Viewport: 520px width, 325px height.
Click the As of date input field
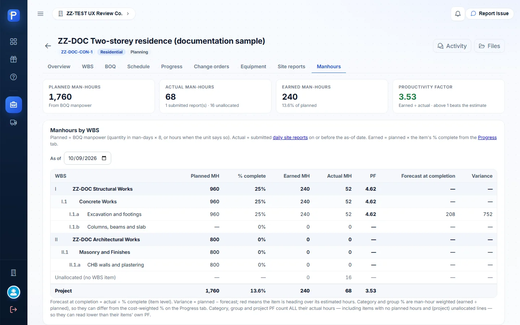click(x=87, y=158)
